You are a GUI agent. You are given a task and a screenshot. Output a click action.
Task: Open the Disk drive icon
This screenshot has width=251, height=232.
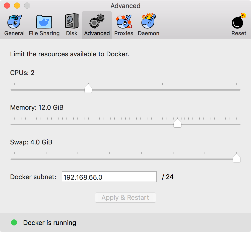[x=72, y=21]
